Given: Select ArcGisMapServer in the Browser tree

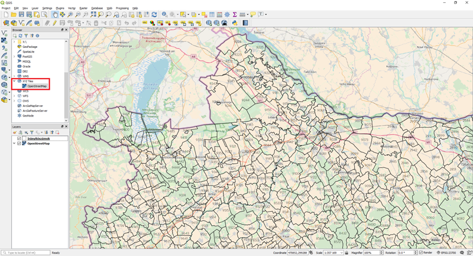Looking at the screenshot, I should [x=33, y=106].
